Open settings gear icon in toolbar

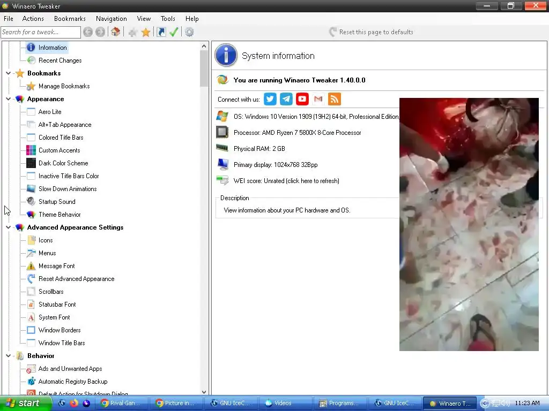189,32
